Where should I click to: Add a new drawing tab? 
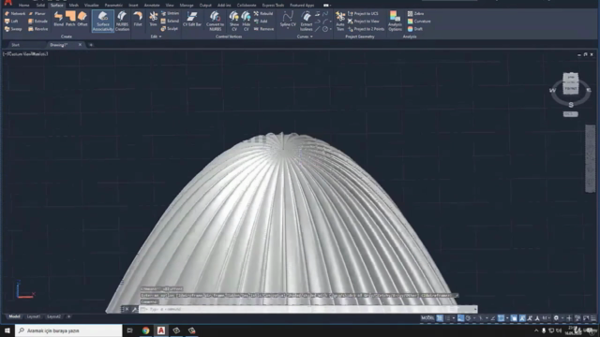click(91, 45)
